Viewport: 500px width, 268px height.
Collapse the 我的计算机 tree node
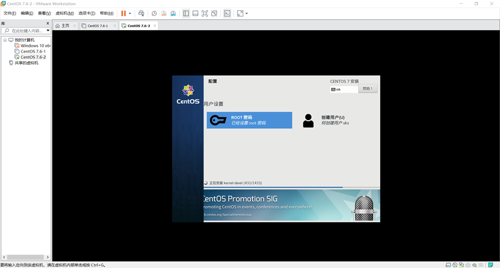(x=5, y=40)
